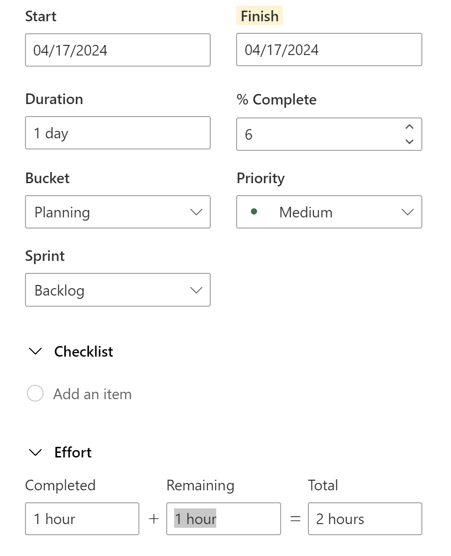451x556 pixels.
Task: Open the Priority dropdown showing Medium
Action: tap(329, 212)
